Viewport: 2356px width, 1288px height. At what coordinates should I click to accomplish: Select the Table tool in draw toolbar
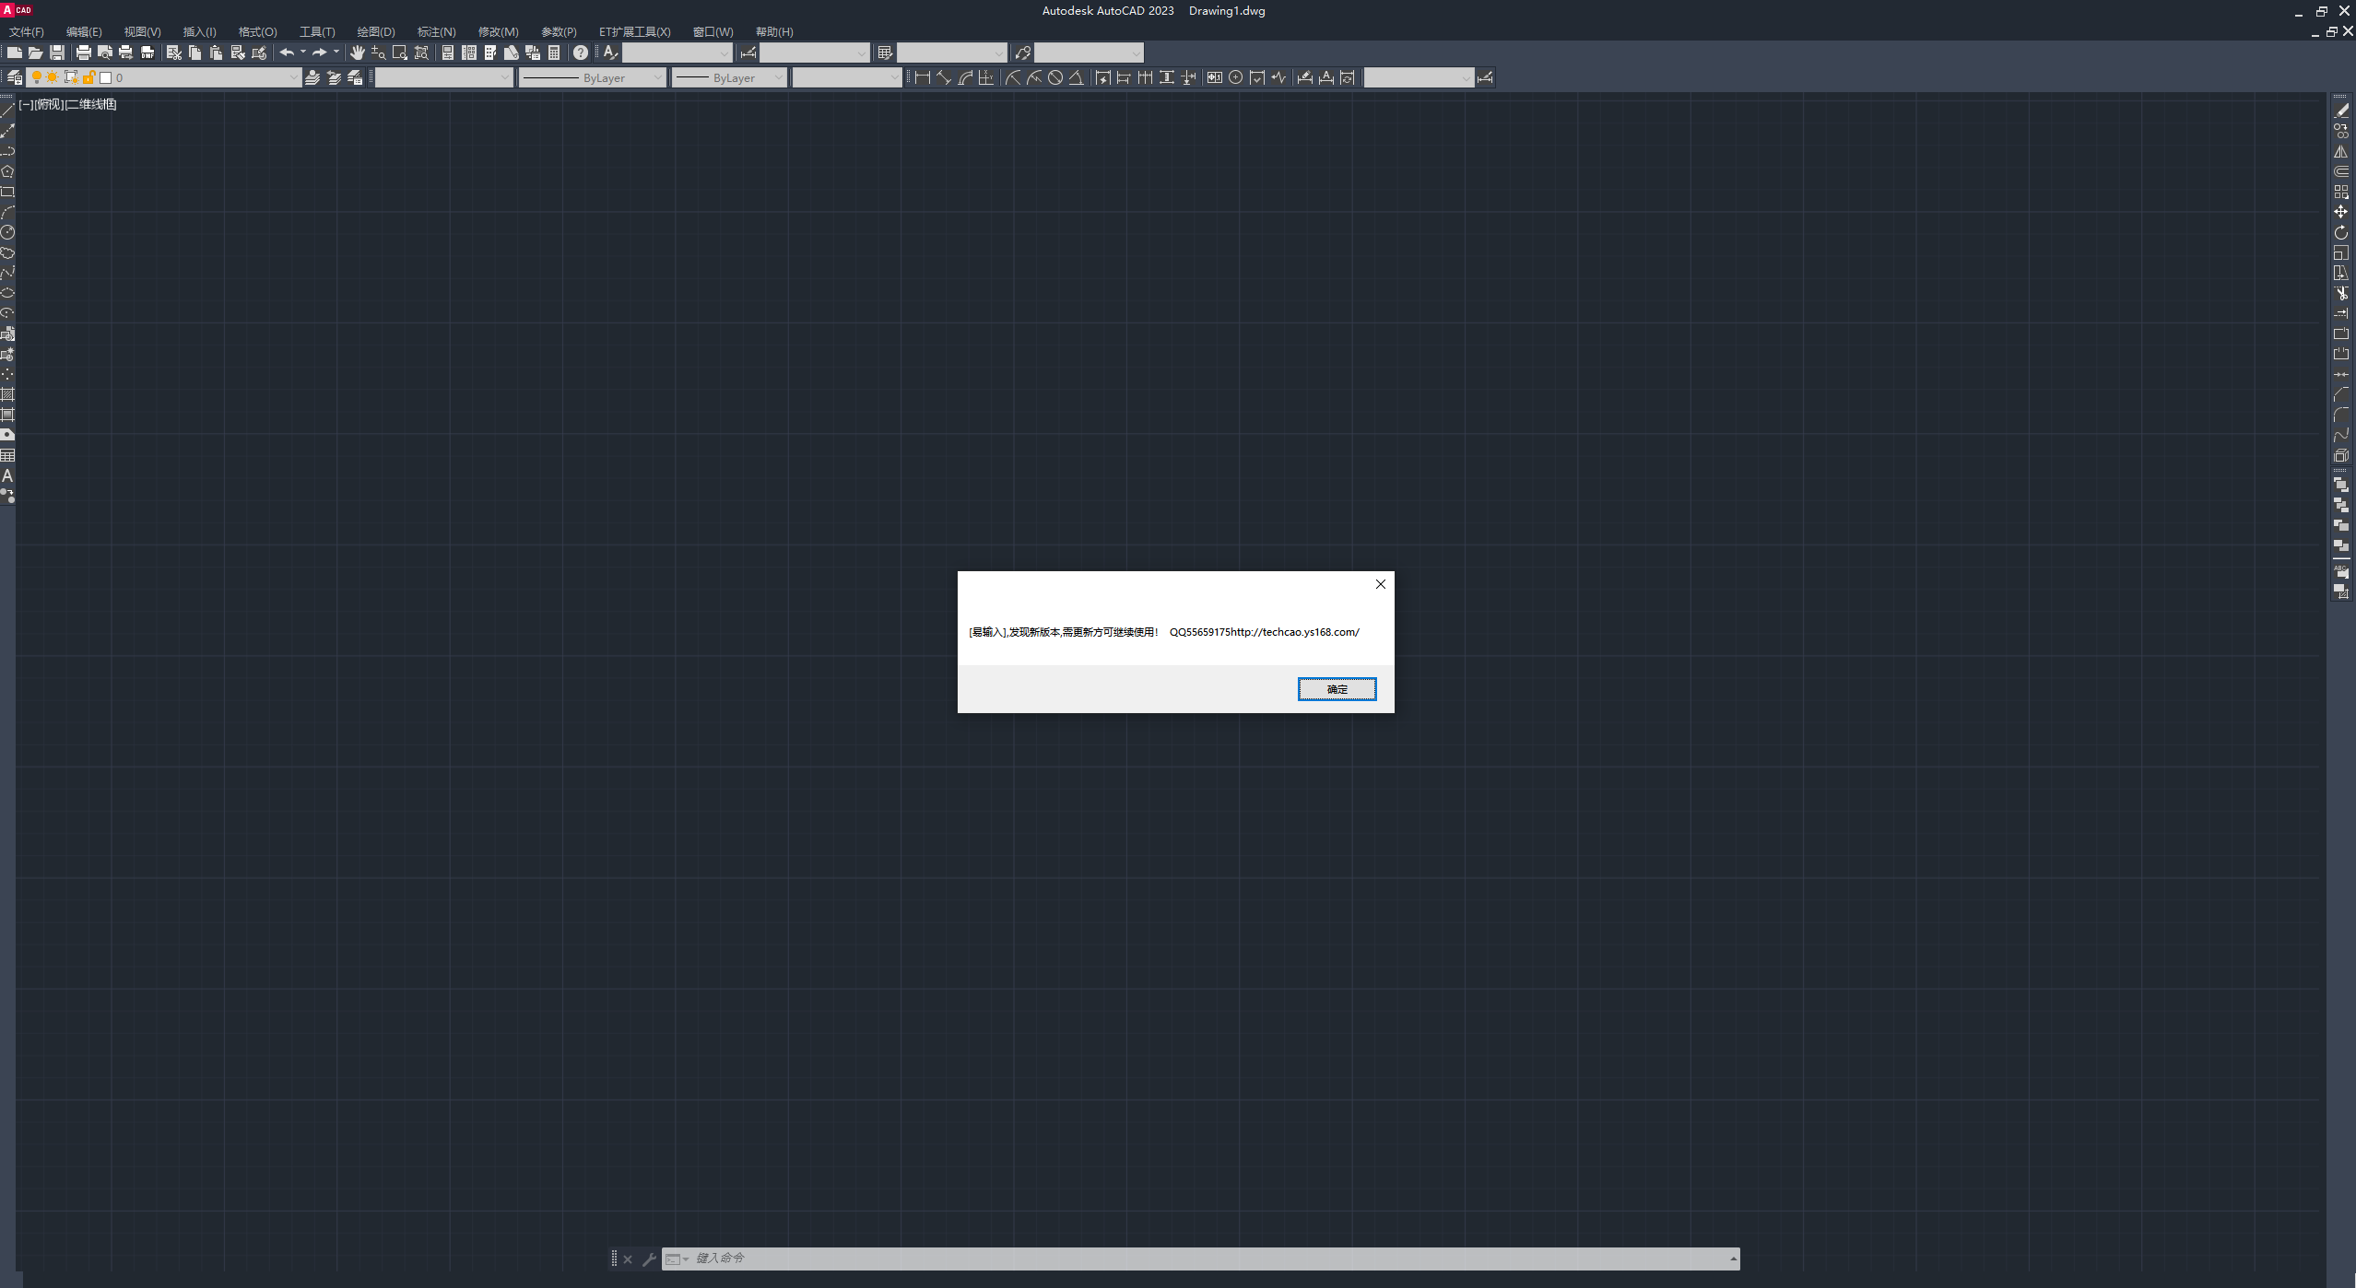(x=7, y=455)
